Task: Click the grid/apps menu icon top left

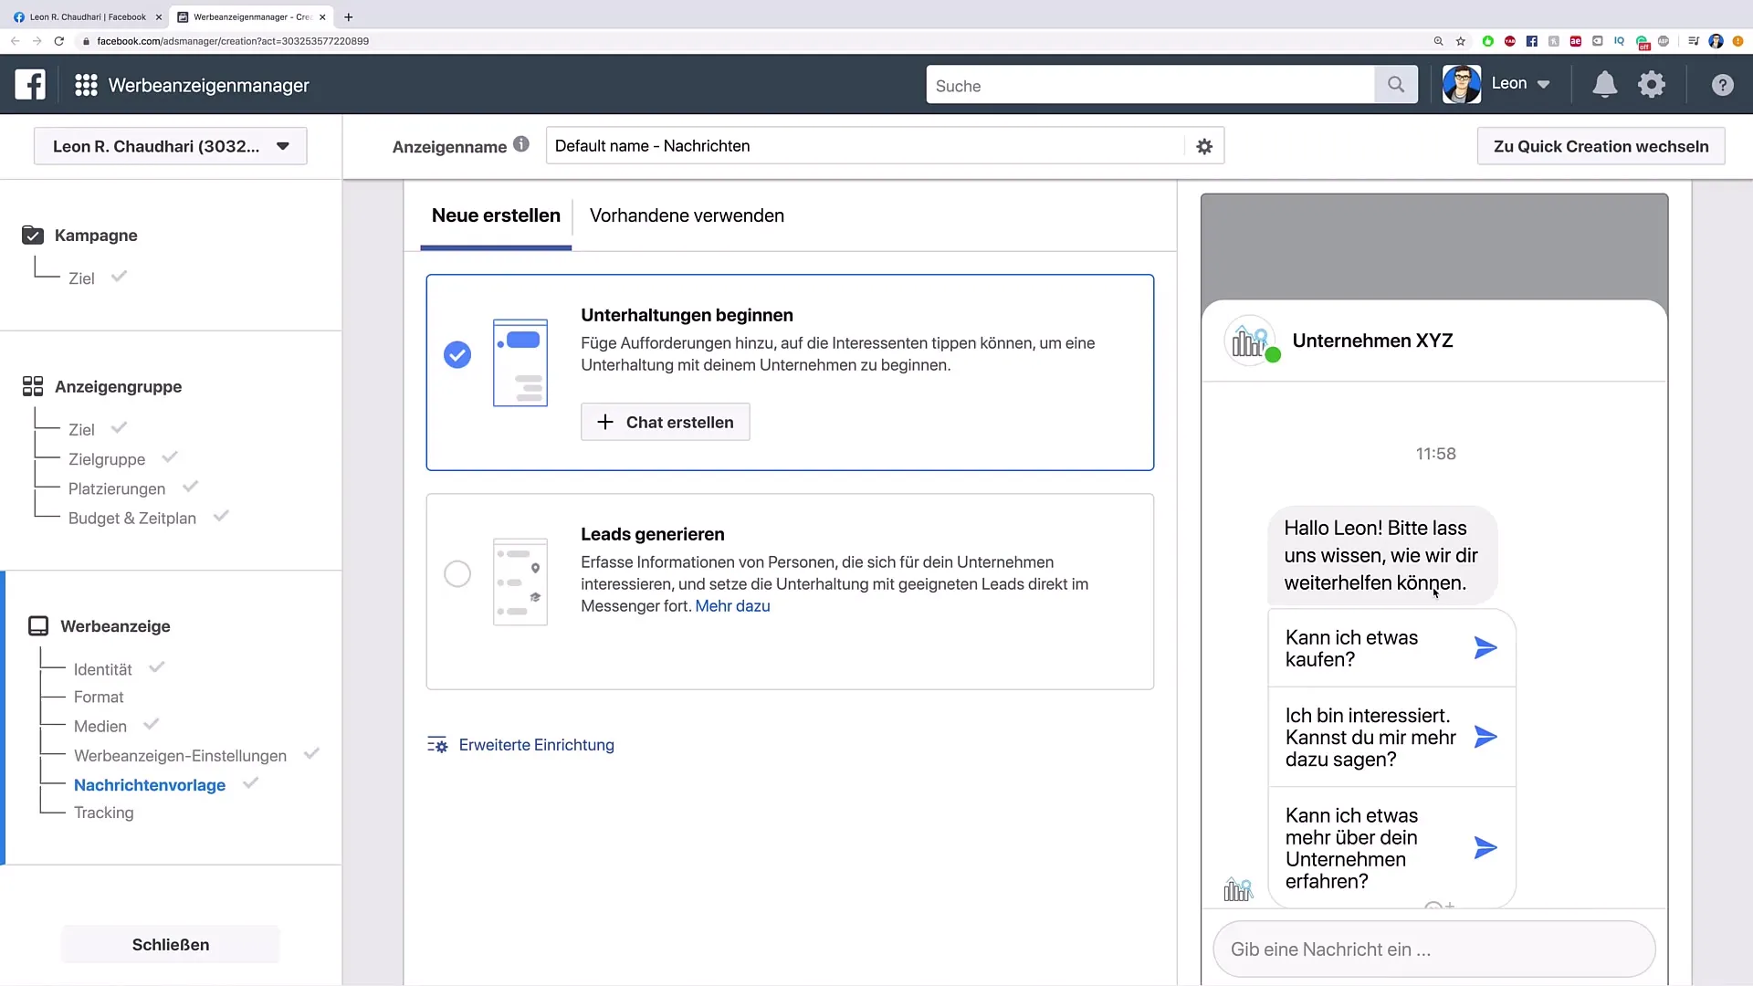Action: pos(87,84)
